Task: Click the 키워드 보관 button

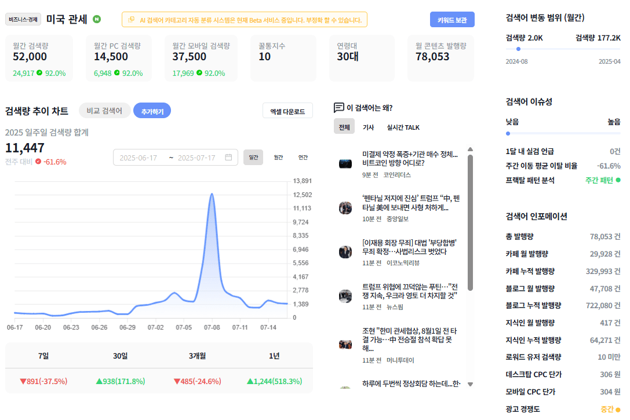Action: click(452, 20)
